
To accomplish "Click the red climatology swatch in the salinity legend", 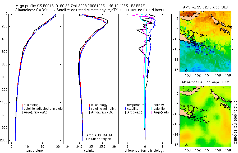I will click(89, 105).
